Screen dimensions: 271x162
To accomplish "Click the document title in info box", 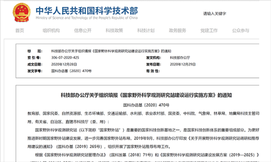I will point(111,51).
